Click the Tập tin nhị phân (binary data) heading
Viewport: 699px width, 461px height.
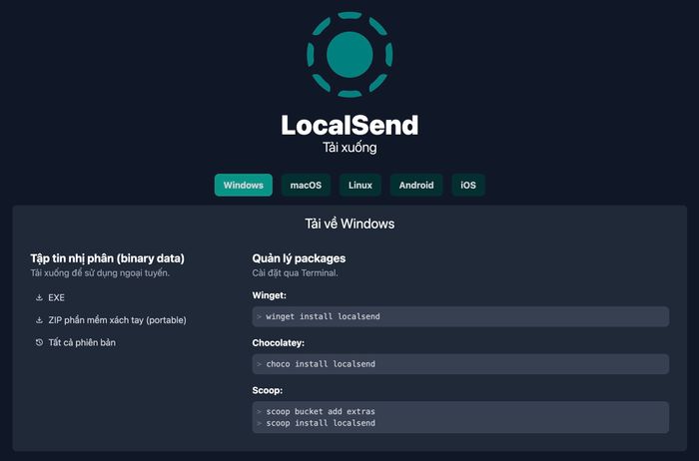(x=108, y=258)
